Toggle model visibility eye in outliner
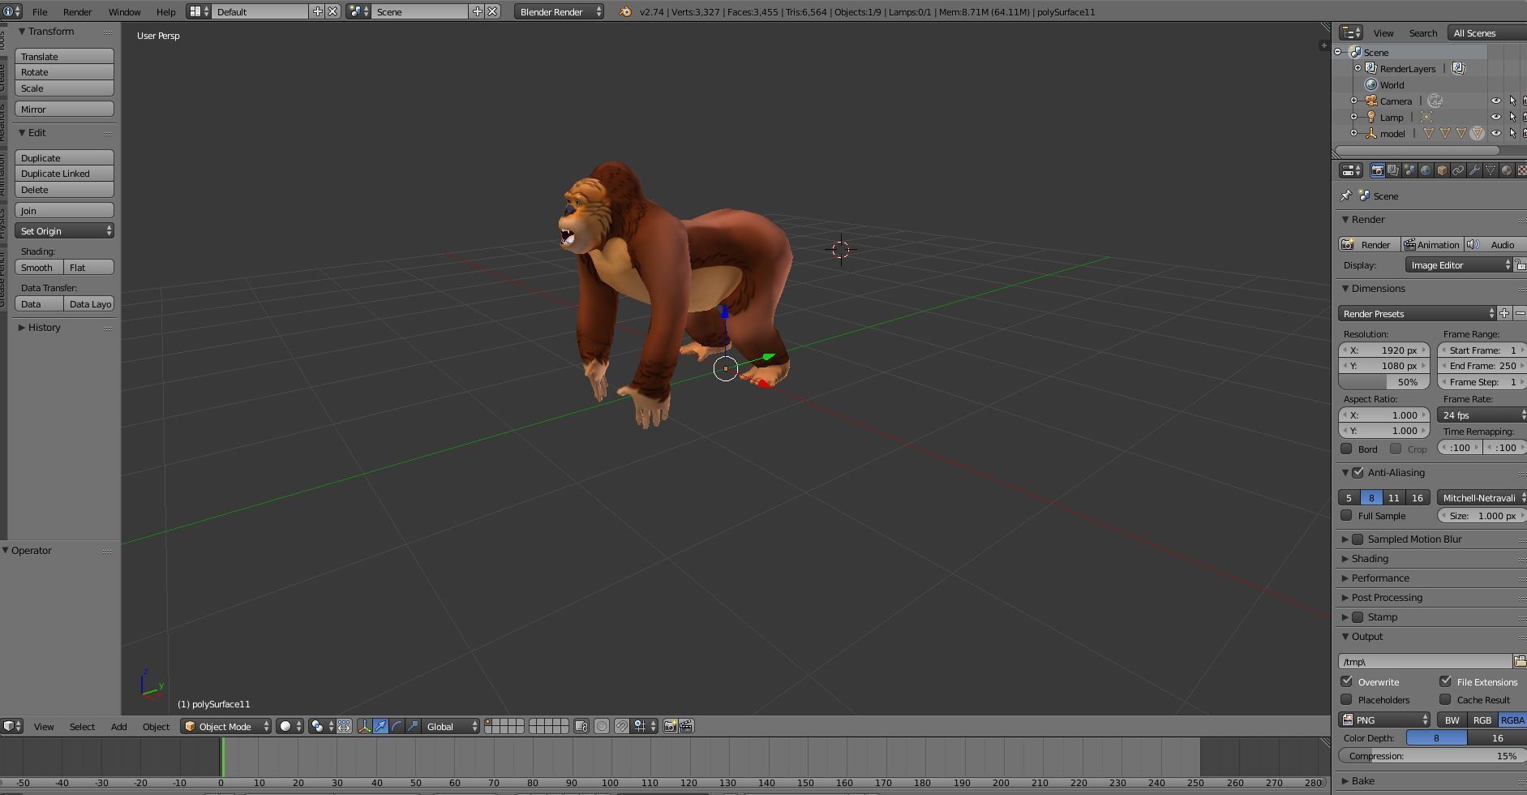This screenshot has width=1527, height=795. click(x=1495, y=133)
